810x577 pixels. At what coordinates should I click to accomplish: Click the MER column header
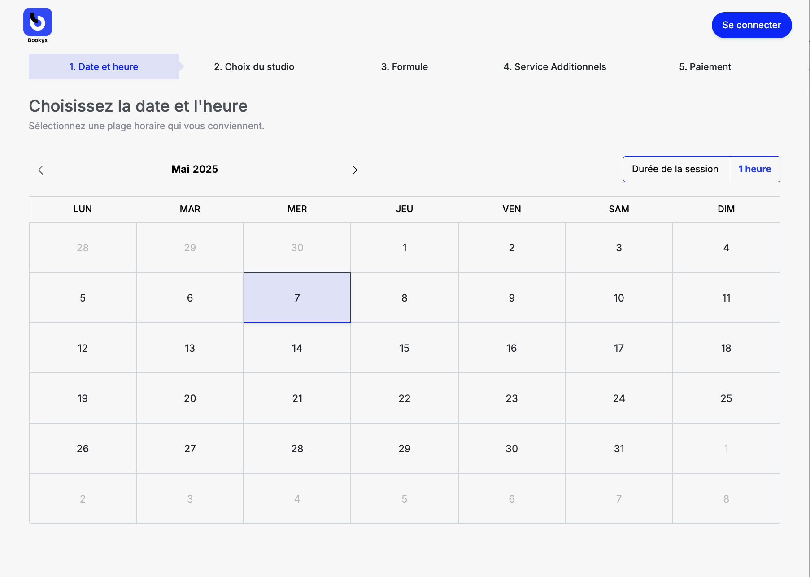(x=297, y=209)
